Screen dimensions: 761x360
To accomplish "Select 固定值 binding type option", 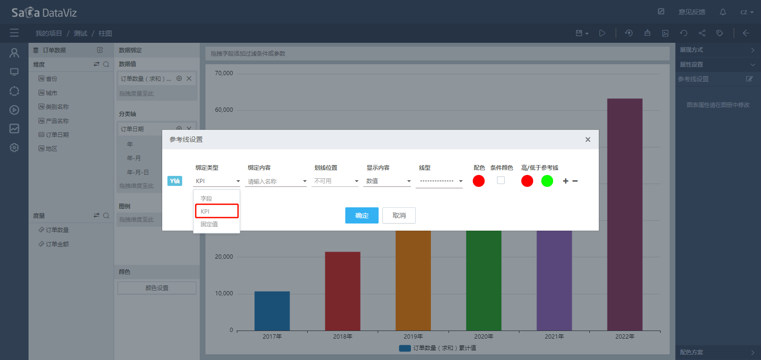I will tap(216, 224).
